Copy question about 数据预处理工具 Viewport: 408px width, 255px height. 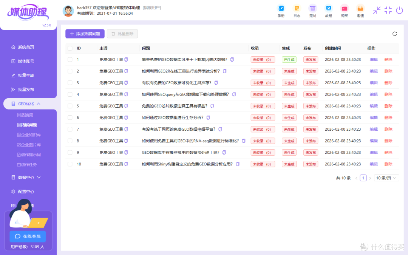click(x=224, y=153)
